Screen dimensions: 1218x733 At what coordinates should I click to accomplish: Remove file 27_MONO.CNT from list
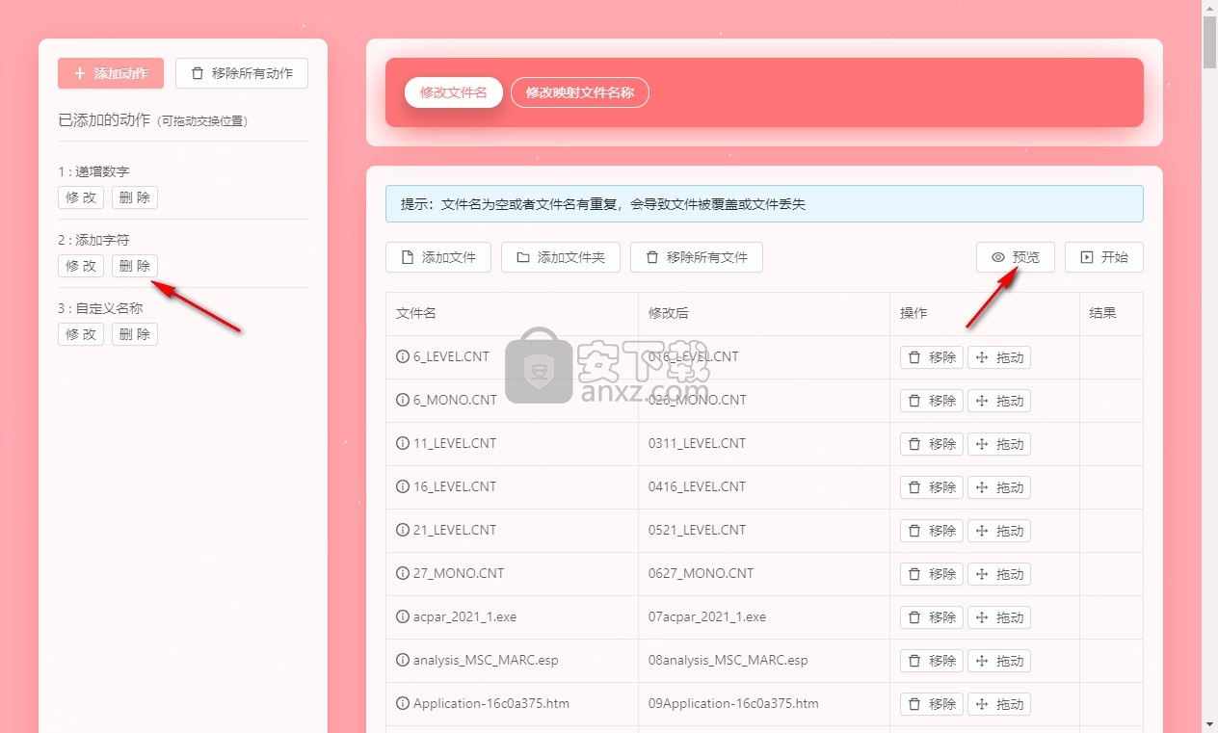coord(932,574)
